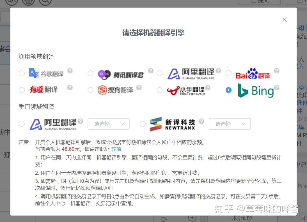Select the radio button for 谷歌翻译

pos(22,73)
